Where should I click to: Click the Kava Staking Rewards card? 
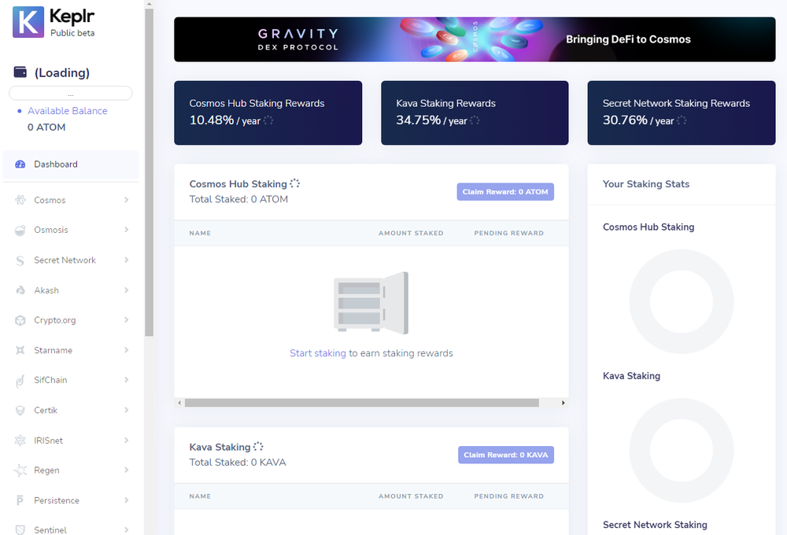[x=475, y=113]
